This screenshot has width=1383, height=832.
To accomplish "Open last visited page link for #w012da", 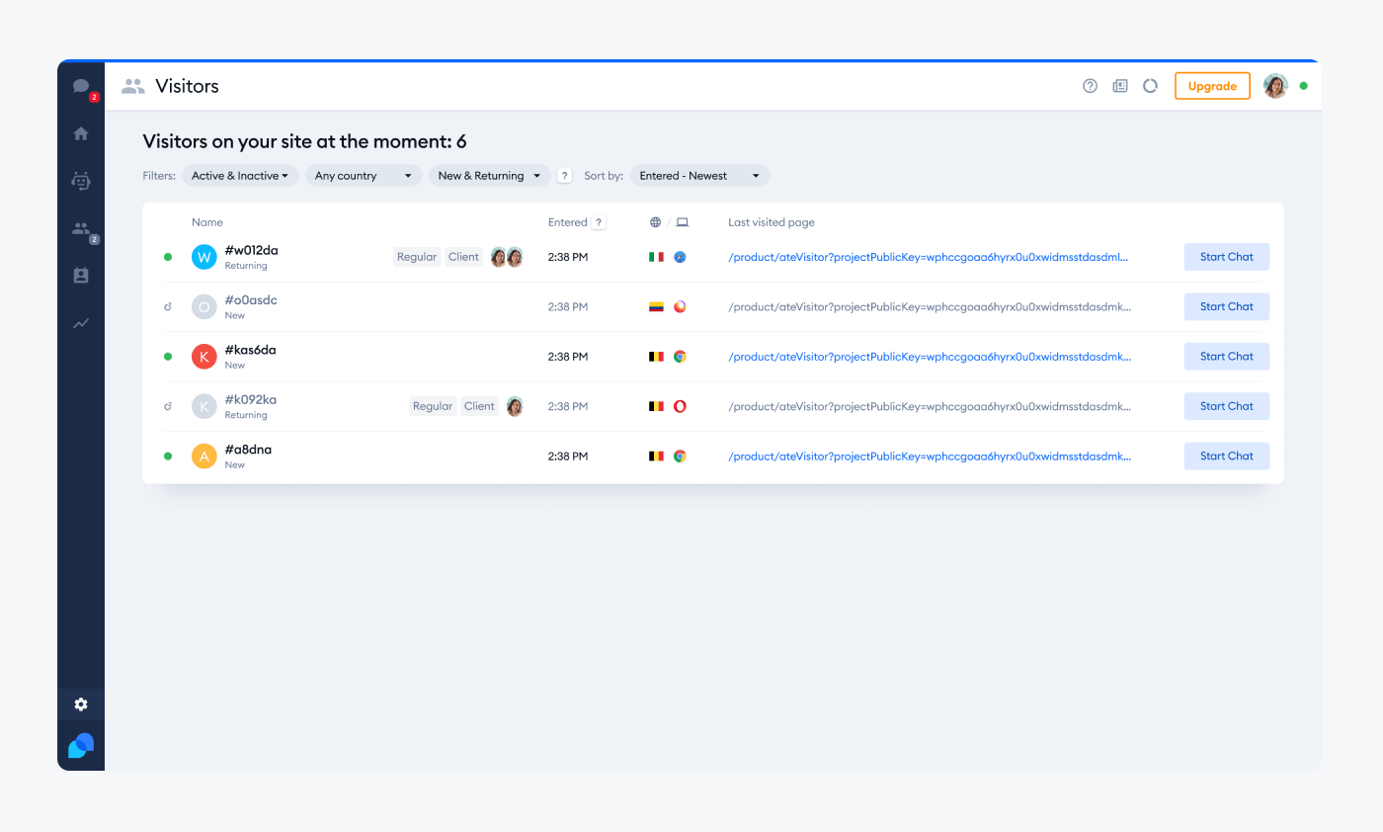I will (x=929, y=257).
